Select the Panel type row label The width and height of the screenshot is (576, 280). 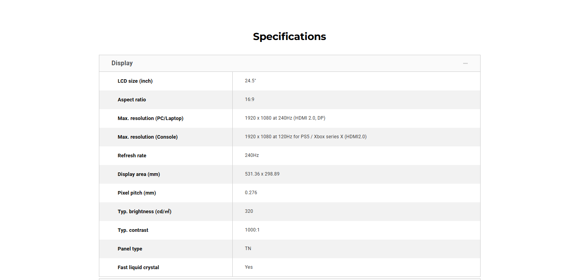click(x=130, y=249)
